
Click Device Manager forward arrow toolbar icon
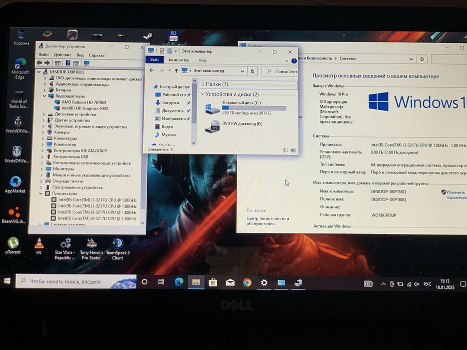47,63
